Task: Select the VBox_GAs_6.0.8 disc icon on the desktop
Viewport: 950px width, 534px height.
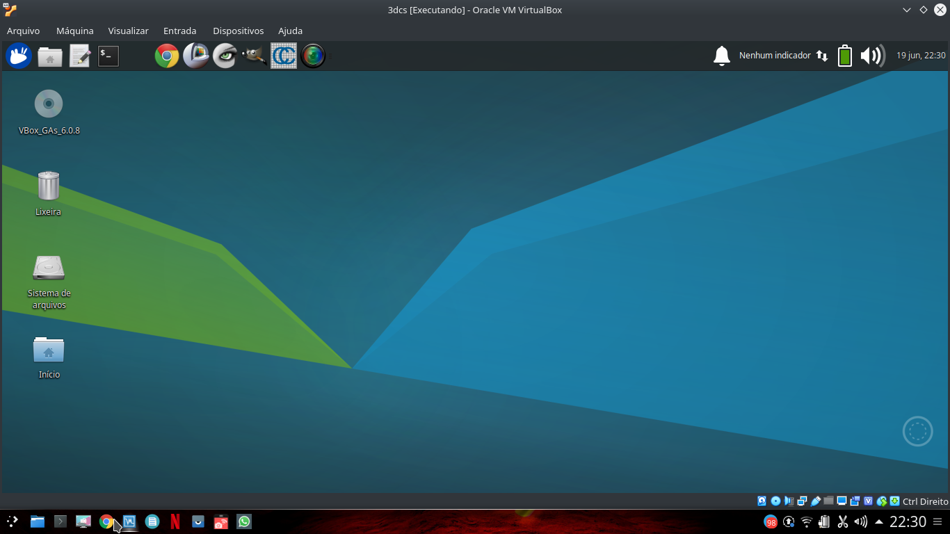Action: tap(48, 104)
